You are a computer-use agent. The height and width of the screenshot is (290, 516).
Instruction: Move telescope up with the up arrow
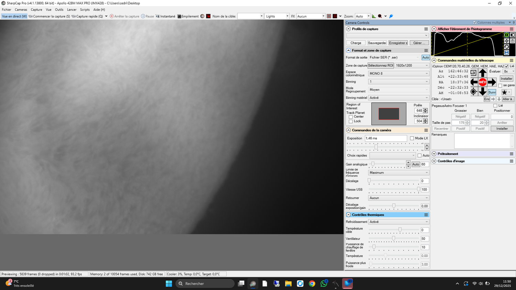click(x=483, y=73)
